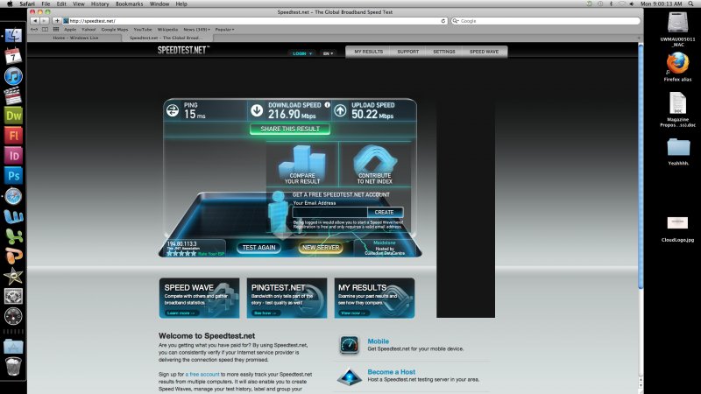Screen dimensions: 701x394
Task: Launch Photoshop from the dock
Action: coord(13,176)
